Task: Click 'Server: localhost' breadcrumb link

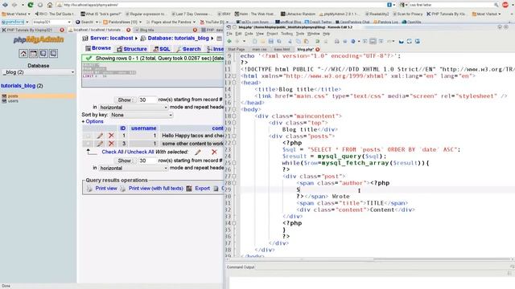Action: tap(112, 38)
